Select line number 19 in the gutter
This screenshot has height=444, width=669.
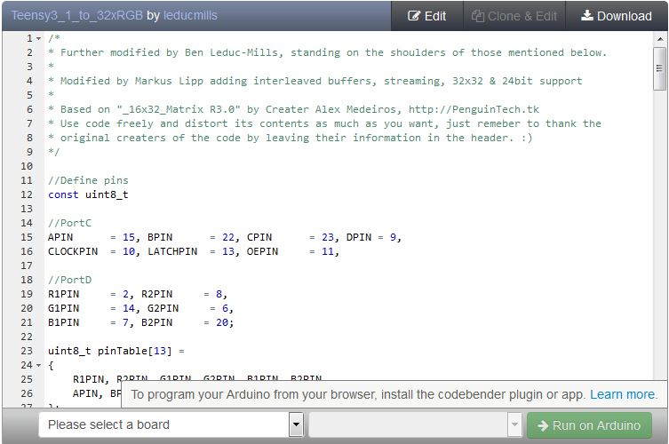coord(27,294)
